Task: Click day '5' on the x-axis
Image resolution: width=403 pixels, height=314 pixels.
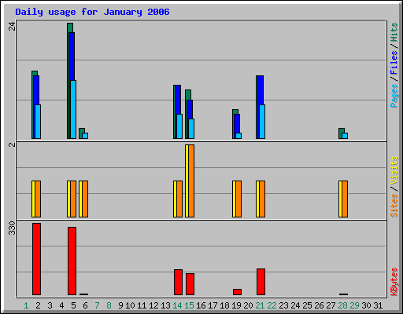Action: click(x=73, y=305)
